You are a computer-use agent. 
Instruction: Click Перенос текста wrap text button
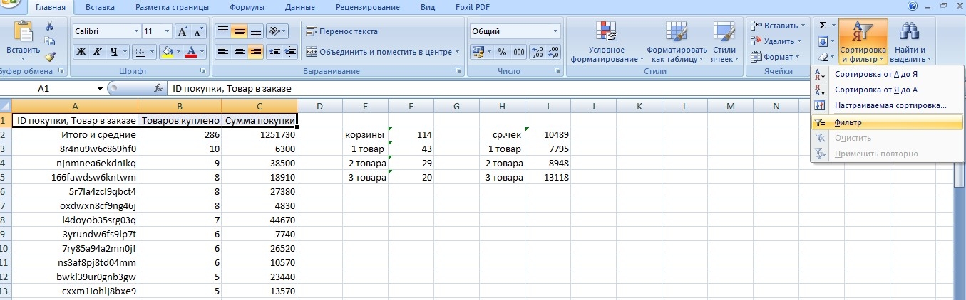[341, 31]
